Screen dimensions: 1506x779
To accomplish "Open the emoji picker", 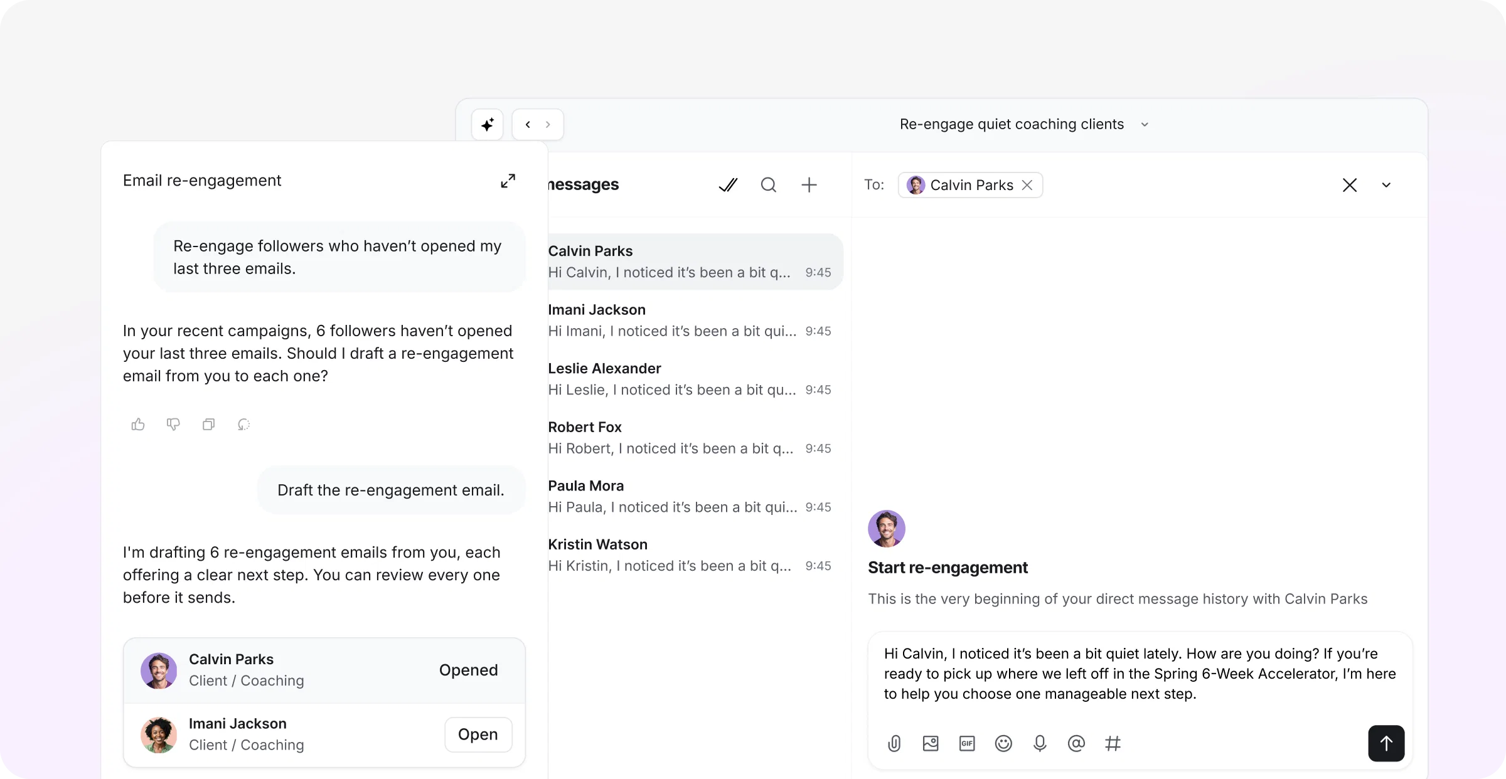I will (1003, 743).
